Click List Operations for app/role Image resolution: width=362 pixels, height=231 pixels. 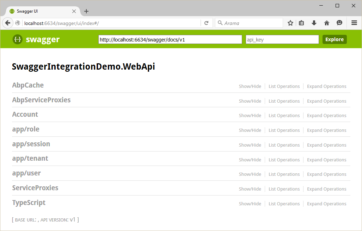pyautogui.click(x=284, y=130)
